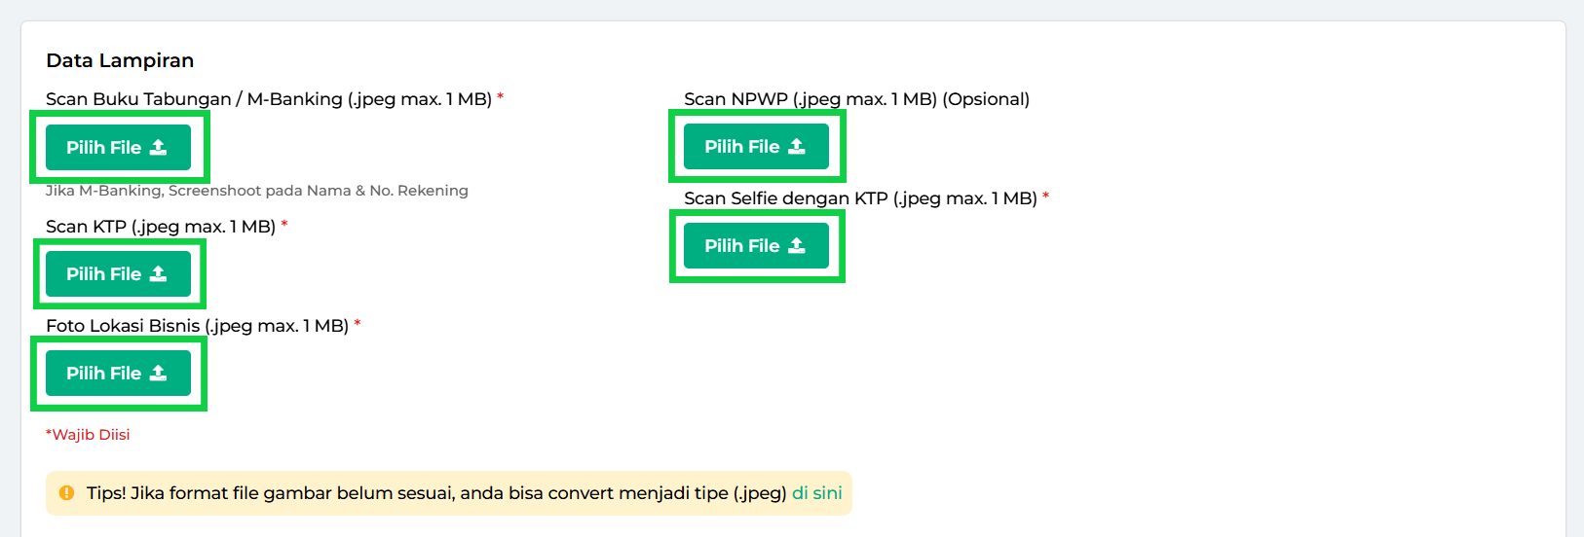The image size is (1584, 537).
Task: Click upload icon under Scan KTP label
Action: click(x=159, y=274)
